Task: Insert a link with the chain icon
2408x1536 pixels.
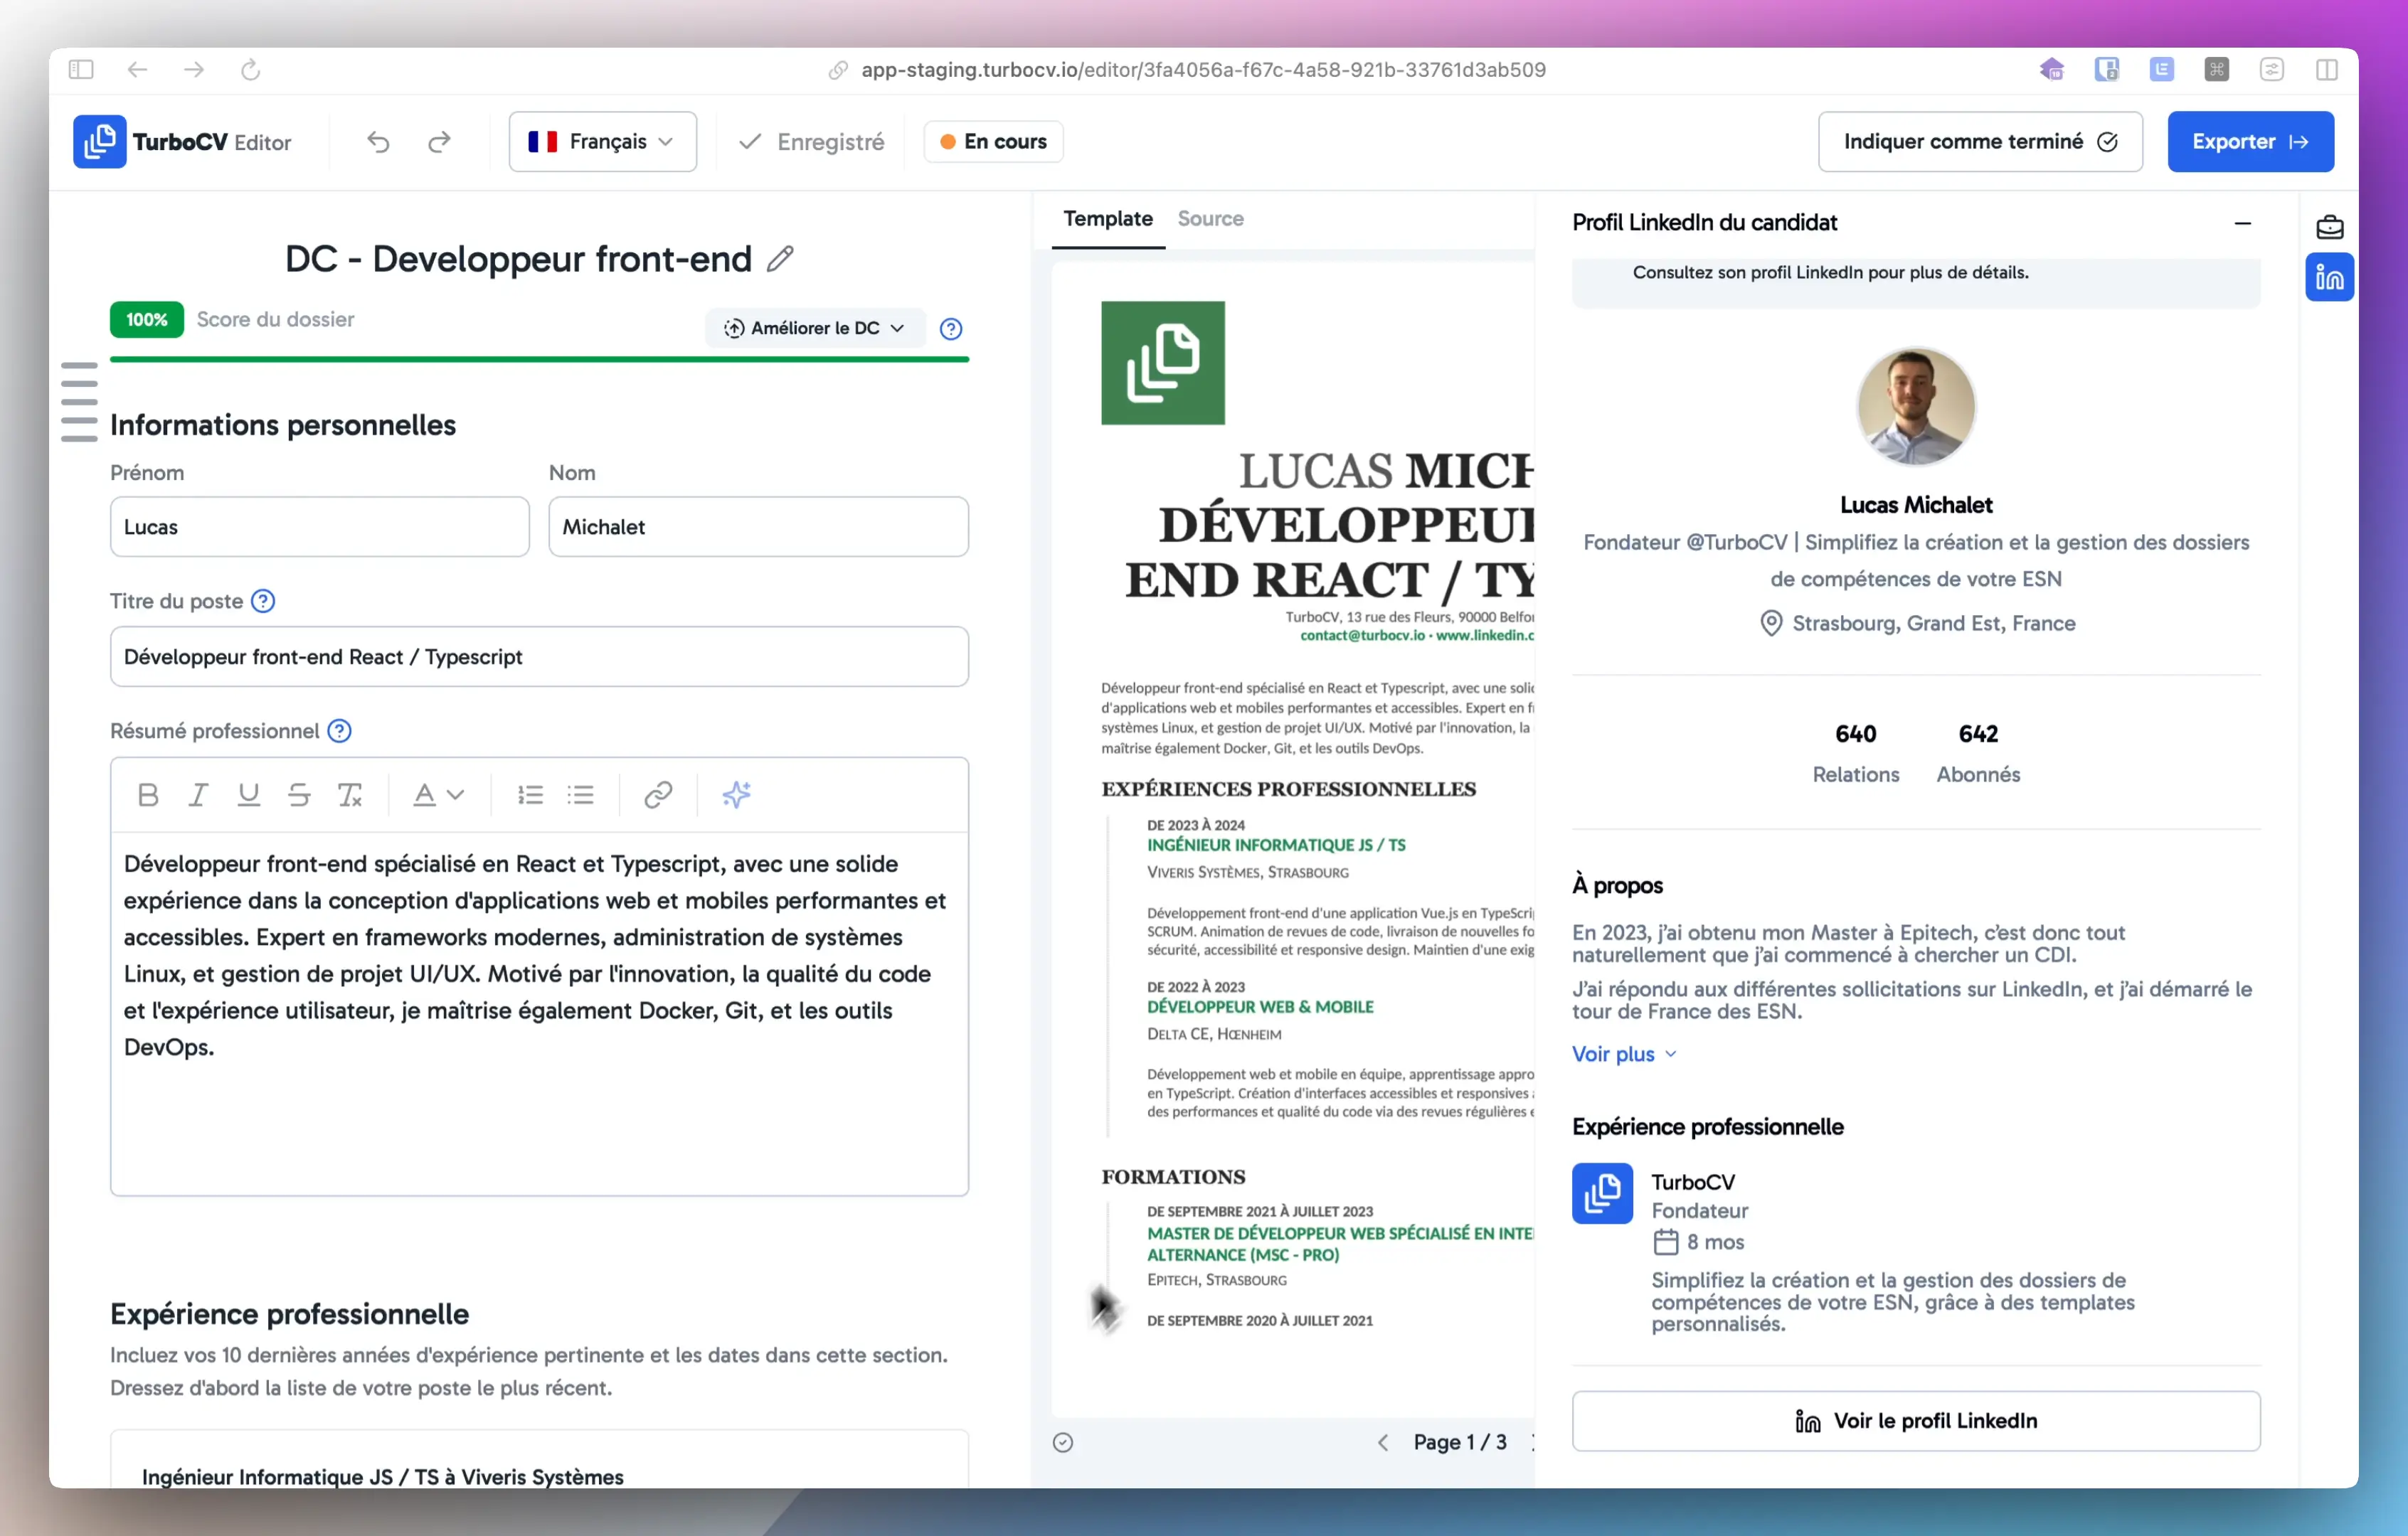Action: pyautogui.click(x=657, y=794)
